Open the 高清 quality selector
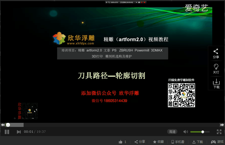 [172, 132]
